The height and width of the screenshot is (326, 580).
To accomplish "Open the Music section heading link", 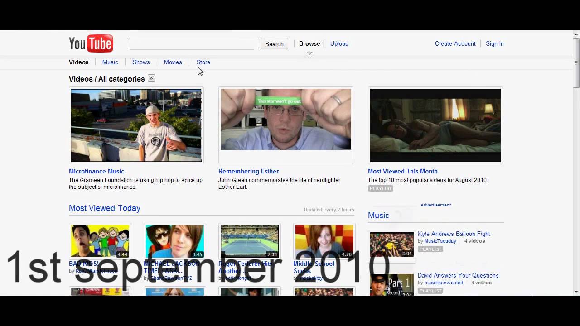I will click(378, 216).
